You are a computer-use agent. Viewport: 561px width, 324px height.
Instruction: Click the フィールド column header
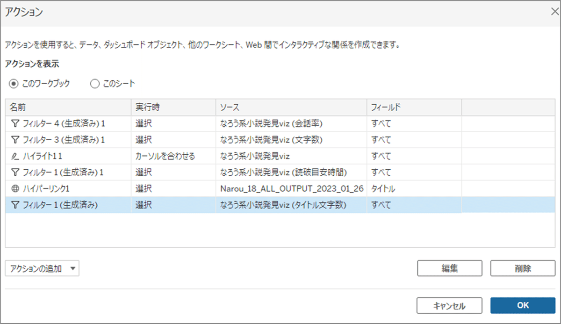414,108
